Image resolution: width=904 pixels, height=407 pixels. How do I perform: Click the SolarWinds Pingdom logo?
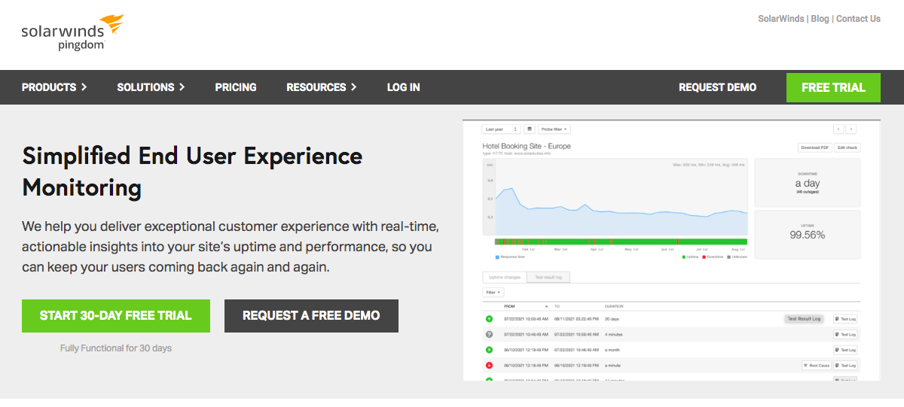click(72, 32)
